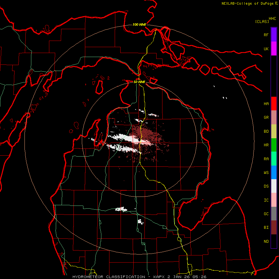Image resolution: width=279 pixels, height=279 pixels.
Task: Click the DS white legend swatch
Action: (x=274, y=186)
